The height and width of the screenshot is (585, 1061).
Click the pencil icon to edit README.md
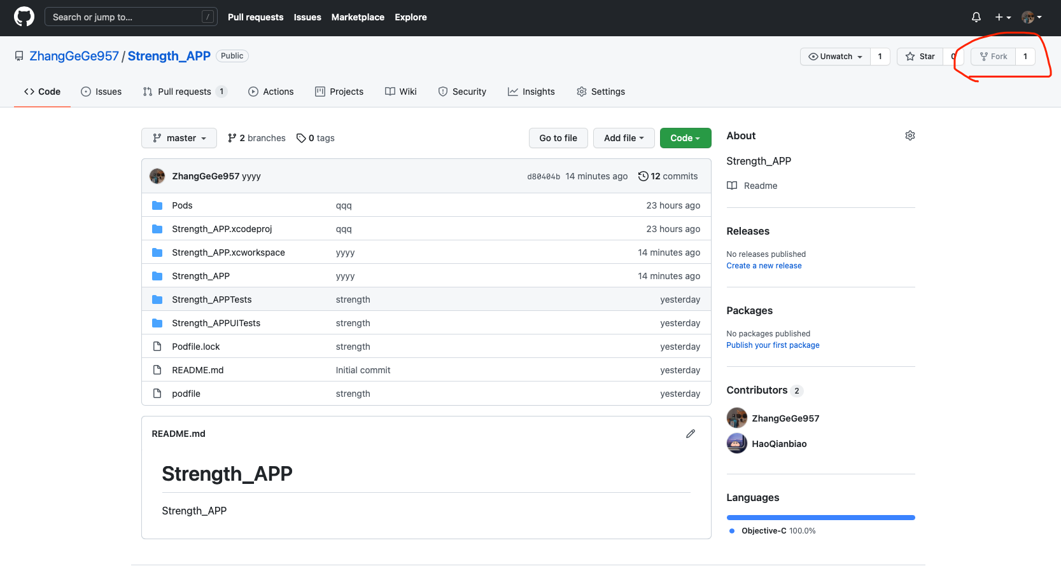[691, 434]
